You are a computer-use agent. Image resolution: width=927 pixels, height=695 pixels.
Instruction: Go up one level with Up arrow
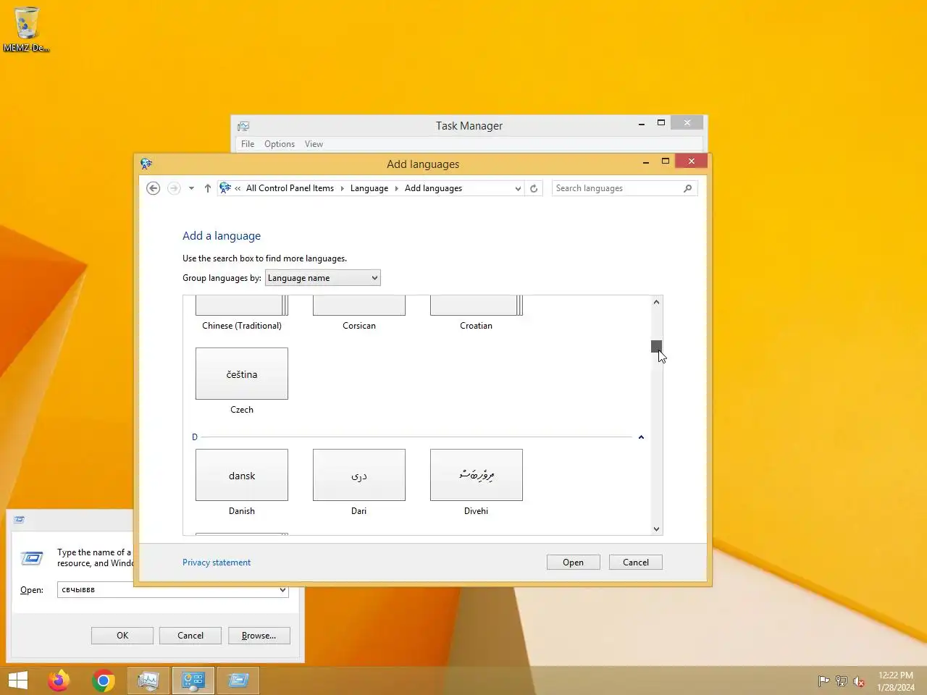[x=208, y=188]
